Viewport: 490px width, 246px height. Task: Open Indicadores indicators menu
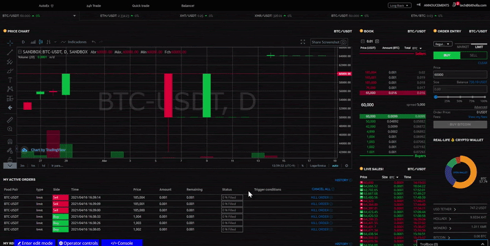[x=73, y=42]
